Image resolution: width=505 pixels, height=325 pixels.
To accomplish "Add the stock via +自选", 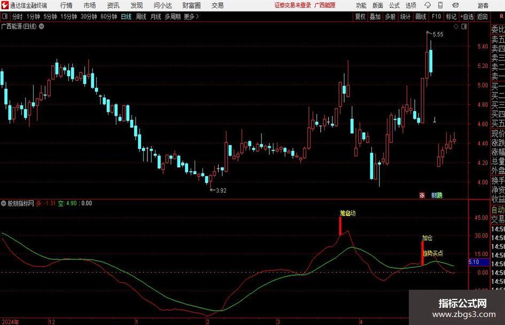I will click(x=467, y=17).
